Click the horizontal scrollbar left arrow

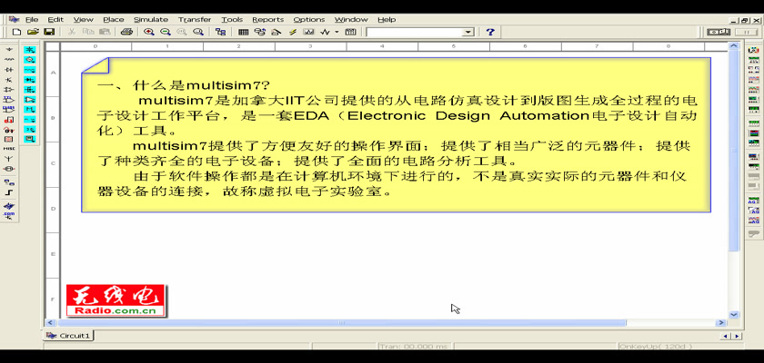[x=50, y=323]
